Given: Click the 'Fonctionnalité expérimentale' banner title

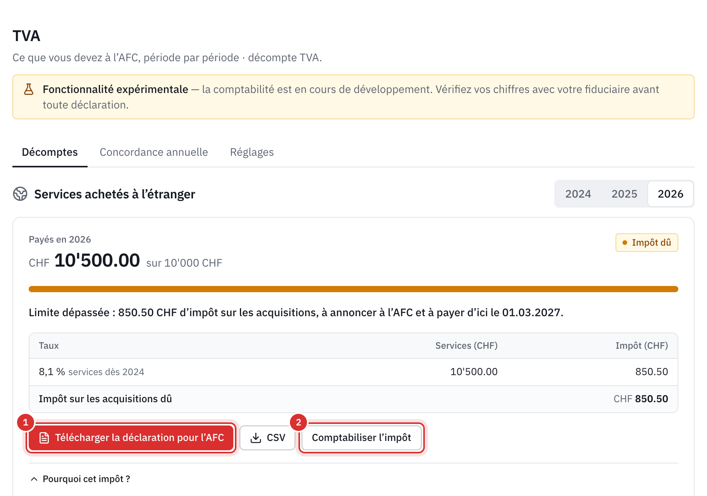Looking at the screenshot, I should point(116,90).
